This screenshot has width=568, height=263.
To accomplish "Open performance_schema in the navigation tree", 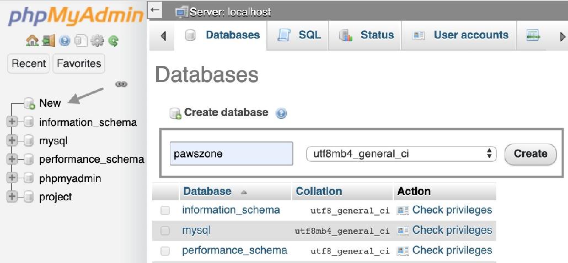I will point(92,160).
